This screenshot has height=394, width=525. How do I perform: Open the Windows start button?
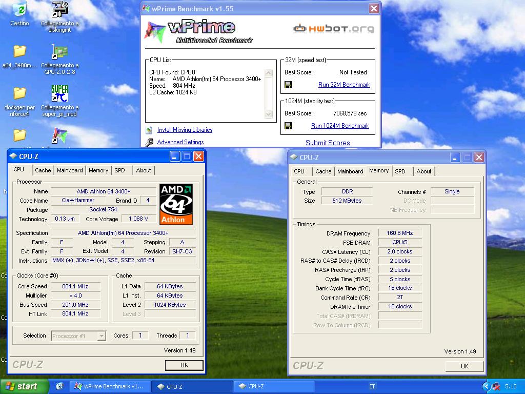[24, 386]
